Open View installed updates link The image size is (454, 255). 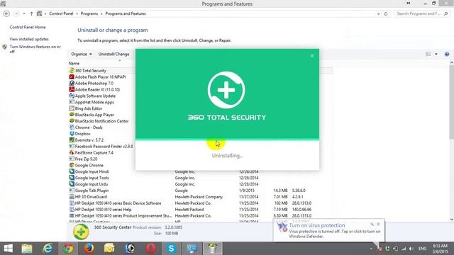coord(29,39)
